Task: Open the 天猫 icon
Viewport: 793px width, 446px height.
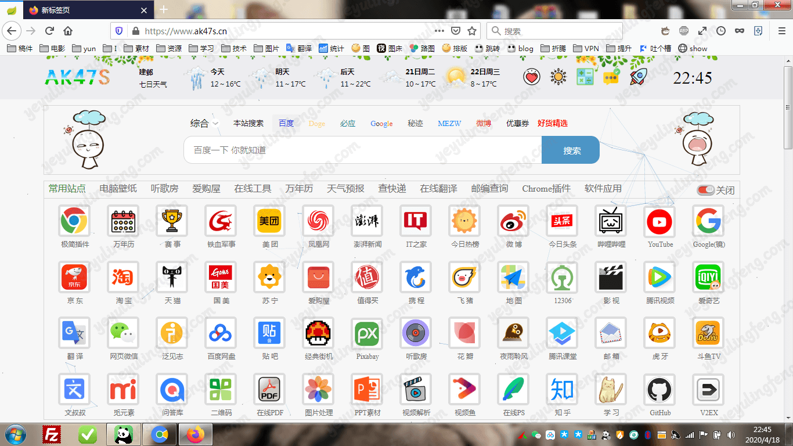Action: click(172, 278)
